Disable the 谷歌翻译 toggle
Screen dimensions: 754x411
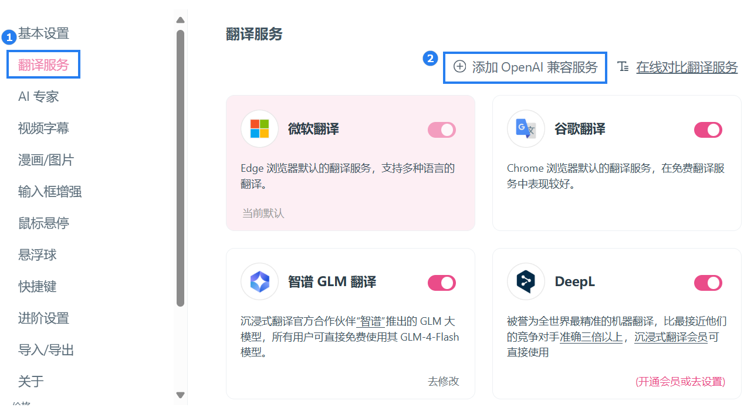click(708, 130)
